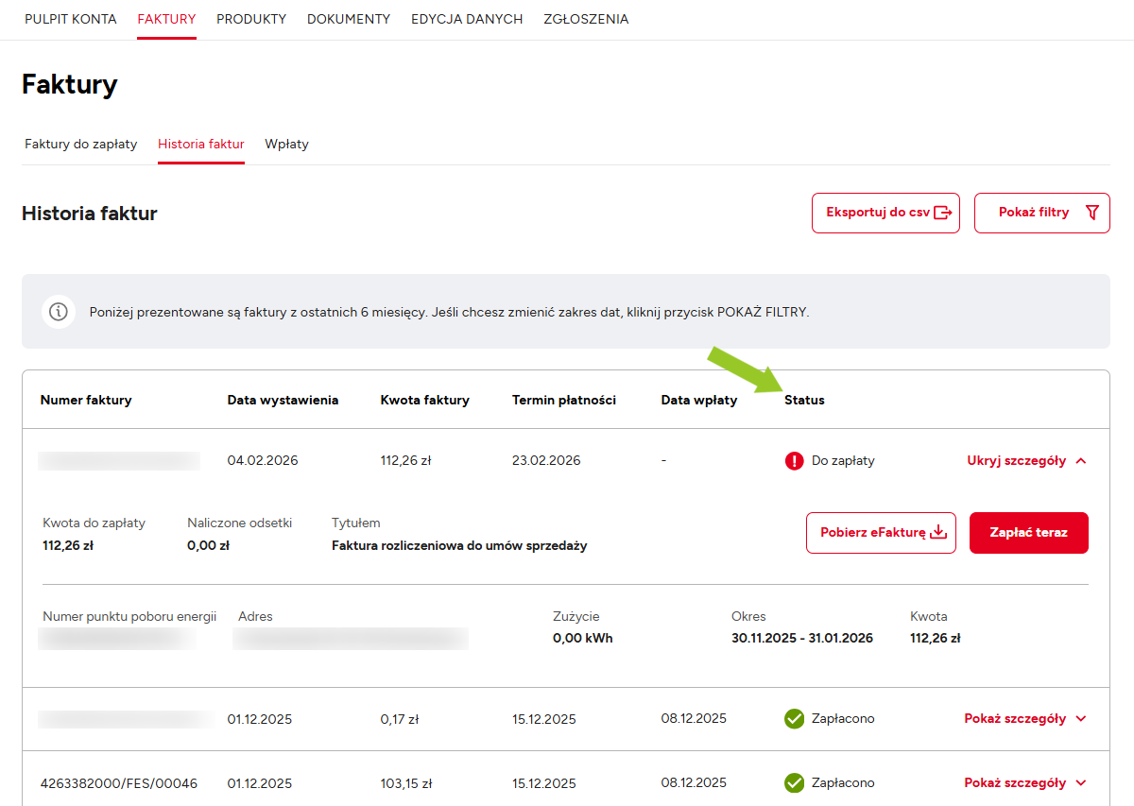Screen dimensions: 1134x806
Task: Click the filter funnel icon
Action: tap(1092, 213)
